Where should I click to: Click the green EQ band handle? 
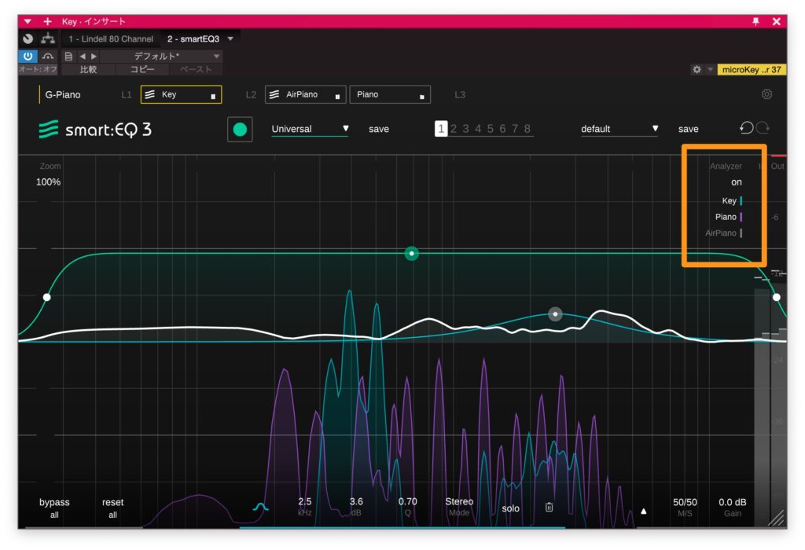411,253
